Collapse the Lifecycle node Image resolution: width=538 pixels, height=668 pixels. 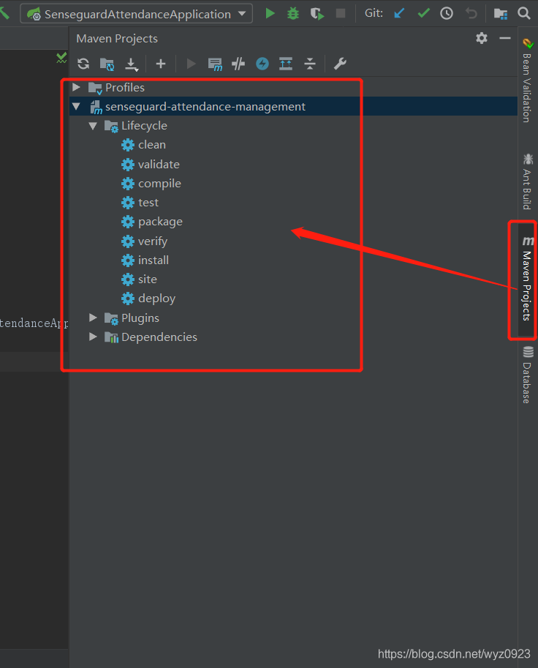[93, 126]
